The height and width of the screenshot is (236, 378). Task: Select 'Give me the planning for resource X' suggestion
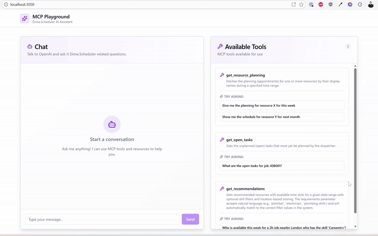coord(282,105)
